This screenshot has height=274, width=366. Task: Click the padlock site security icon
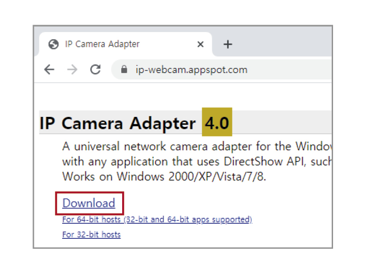tap(124, 69)
